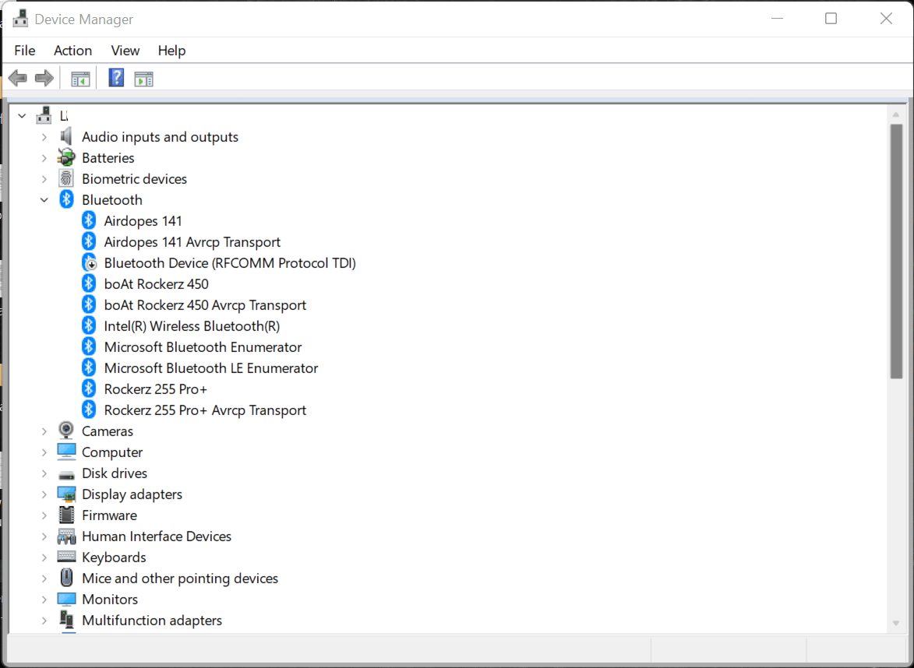The height and width of the screenshot is (668, 914).
Task: Click the Bluetooth icon beside Intel(R) Wireless Bluetooth(R)
Action: 89,325
